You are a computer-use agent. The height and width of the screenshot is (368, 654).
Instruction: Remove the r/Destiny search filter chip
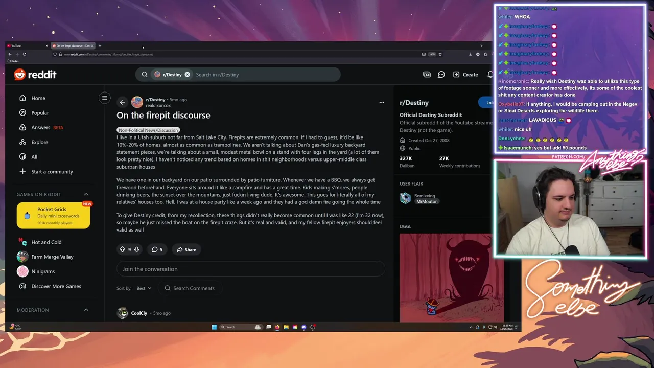187,75
